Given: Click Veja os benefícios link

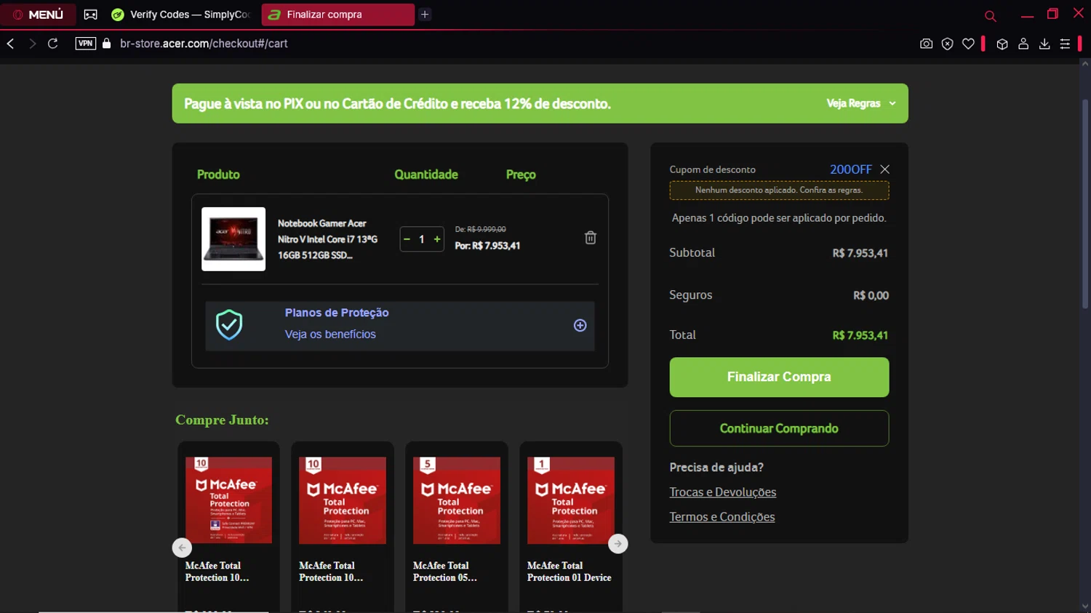Looking at the screenshot, I should point(330,334).
